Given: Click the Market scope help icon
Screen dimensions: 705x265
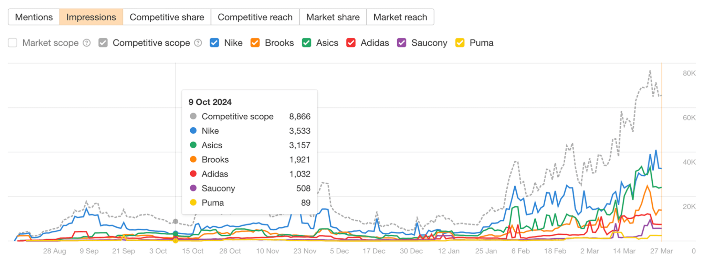Looking at the screenshot, I should click(x=87, y=43).
